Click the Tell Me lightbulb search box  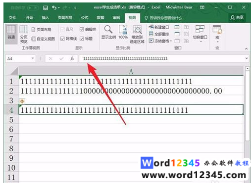pos(163,18)
